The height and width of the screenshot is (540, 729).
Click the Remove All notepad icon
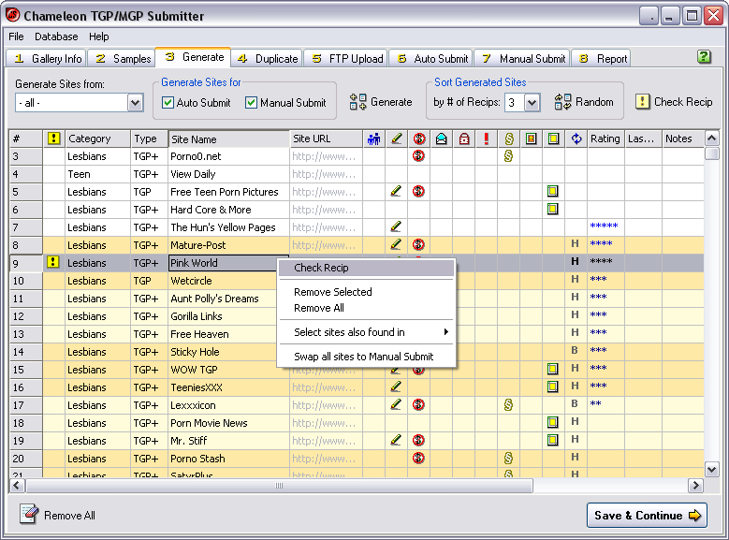click(29, 514)
